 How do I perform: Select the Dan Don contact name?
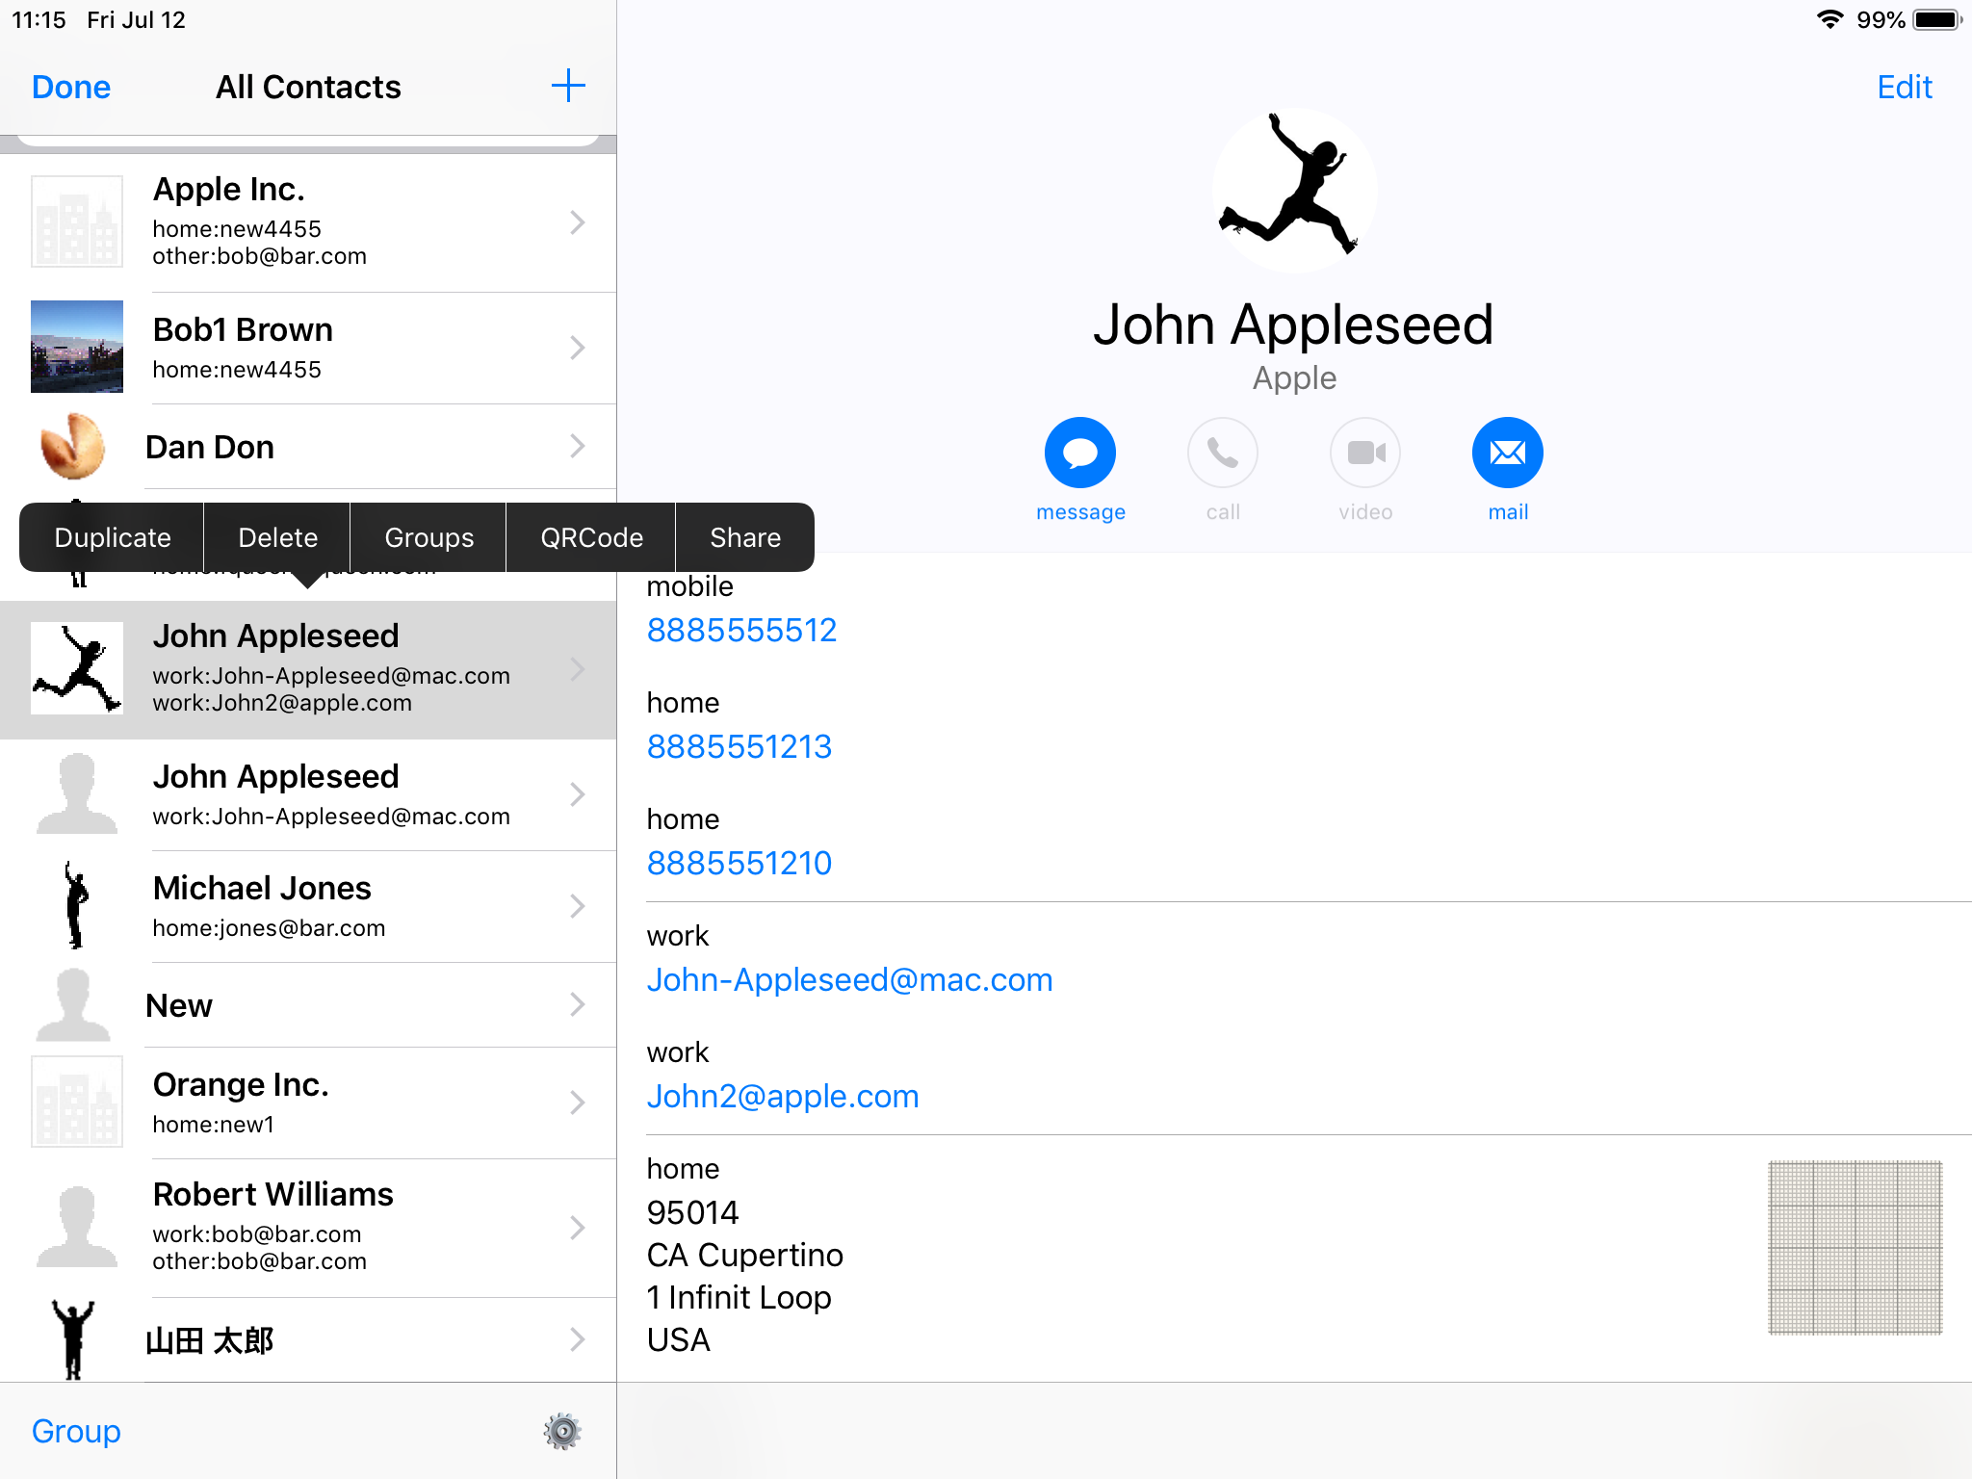point(210,447)
